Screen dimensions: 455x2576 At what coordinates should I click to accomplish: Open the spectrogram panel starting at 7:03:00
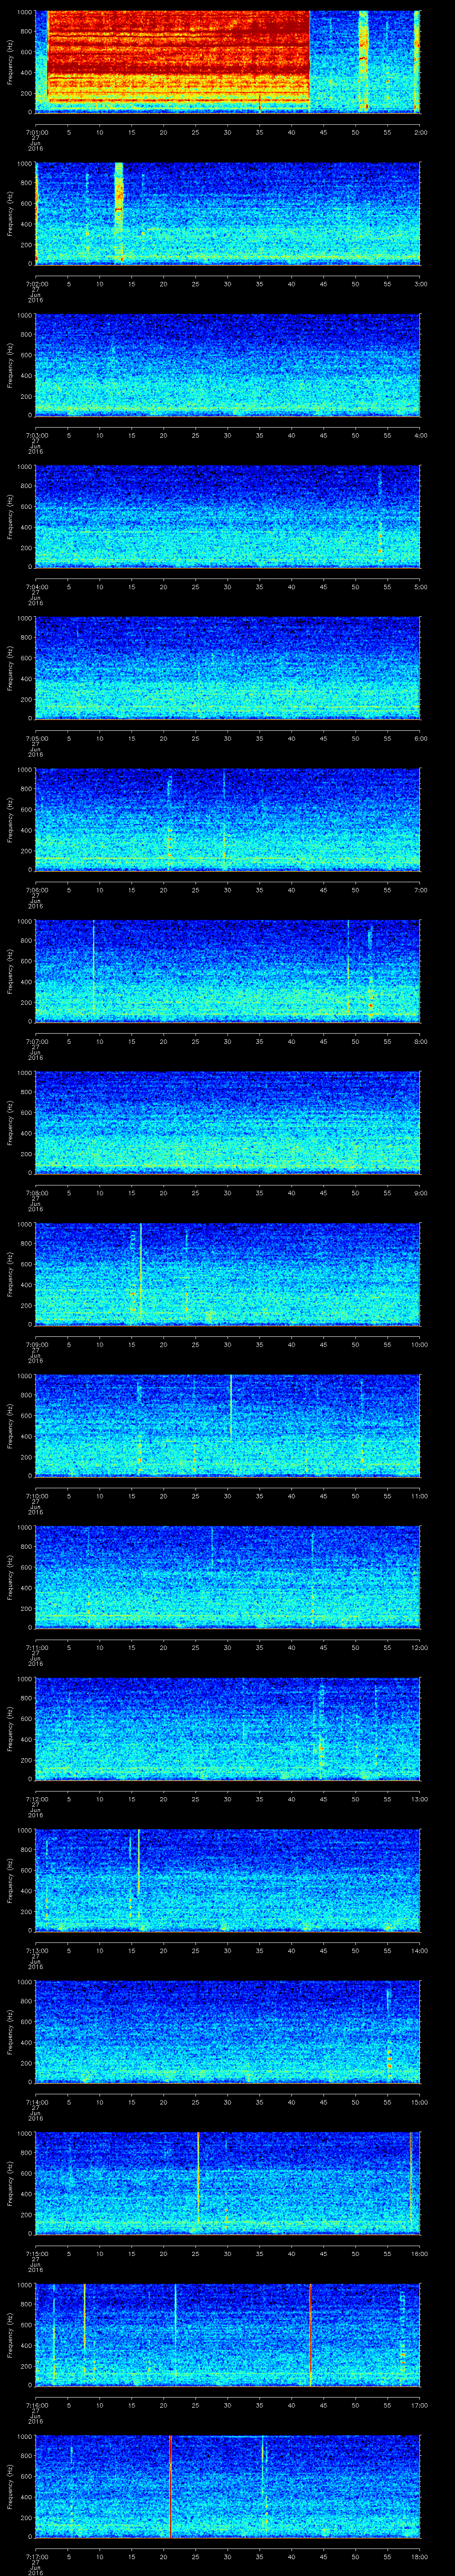228,365
